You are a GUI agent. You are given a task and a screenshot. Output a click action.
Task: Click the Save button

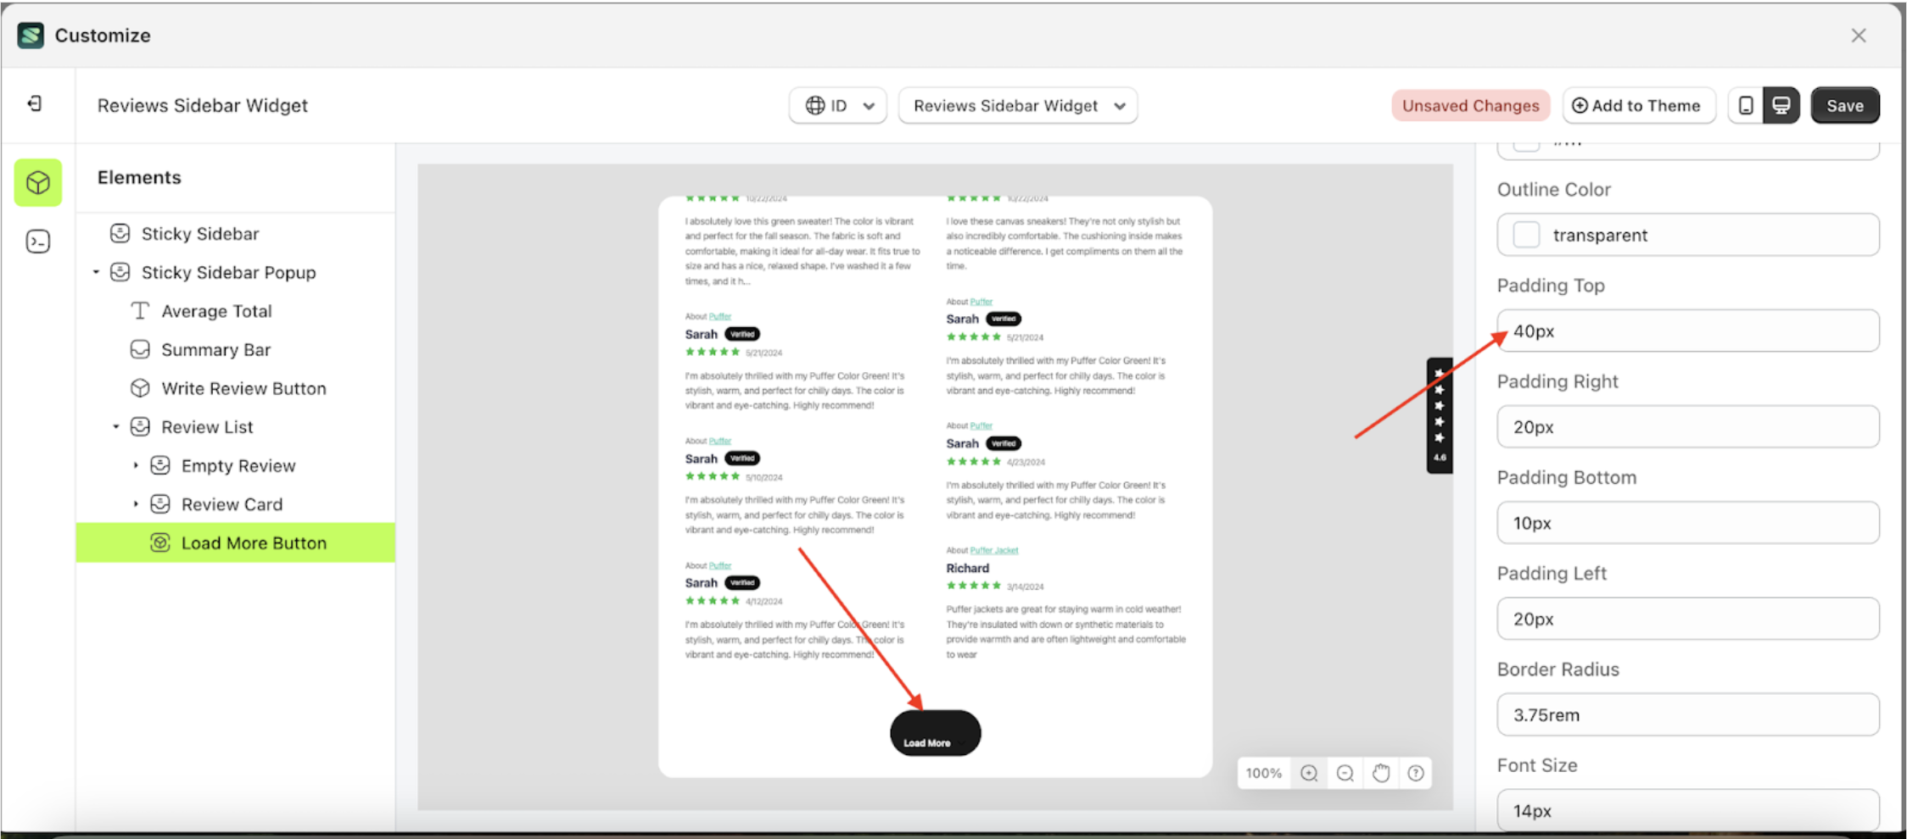click(1845, 105)
